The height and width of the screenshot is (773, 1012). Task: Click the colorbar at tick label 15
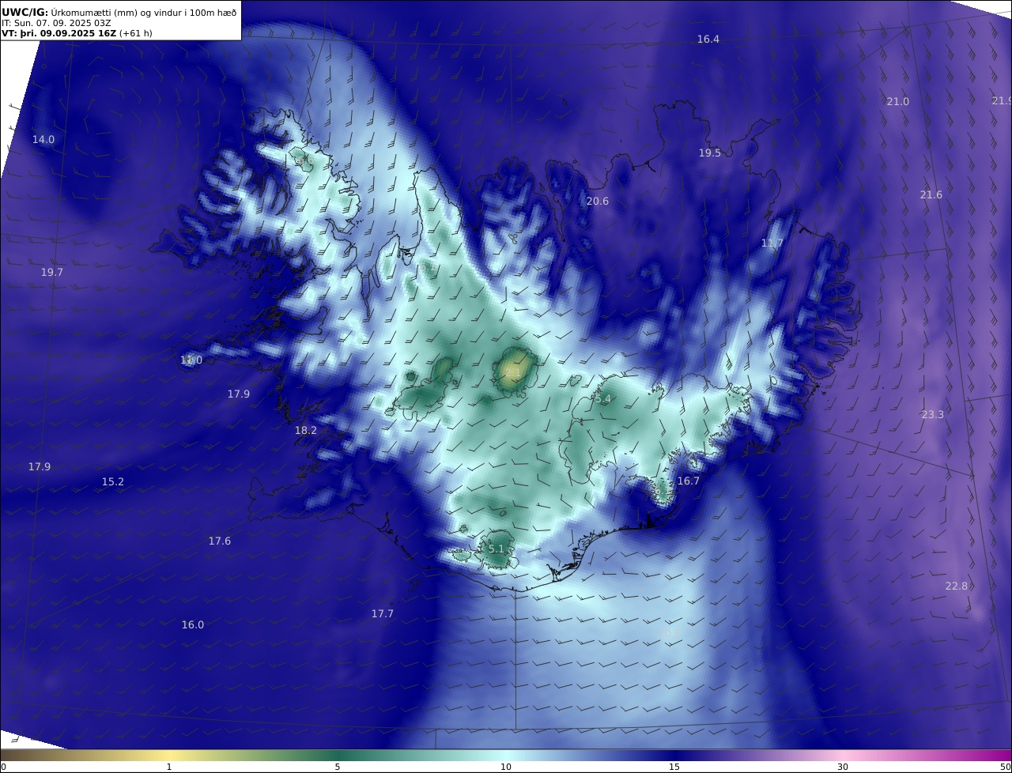point(674,767)
